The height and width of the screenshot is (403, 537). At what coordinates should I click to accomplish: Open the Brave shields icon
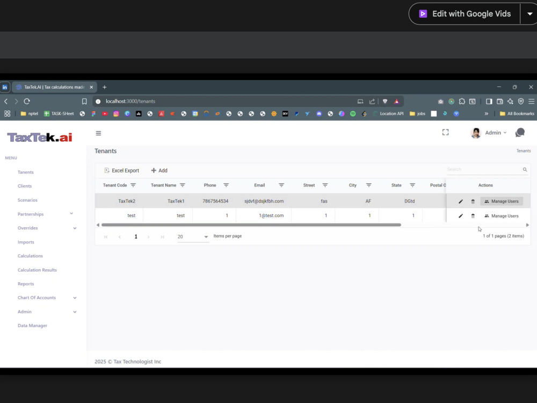385,101
